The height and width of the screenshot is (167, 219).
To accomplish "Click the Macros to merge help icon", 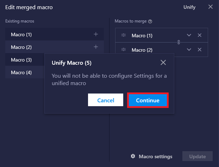I will 150,21.
